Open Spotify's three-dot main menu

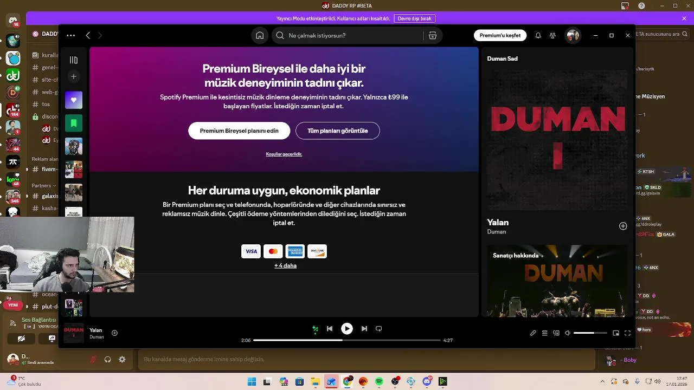(71, 35)
